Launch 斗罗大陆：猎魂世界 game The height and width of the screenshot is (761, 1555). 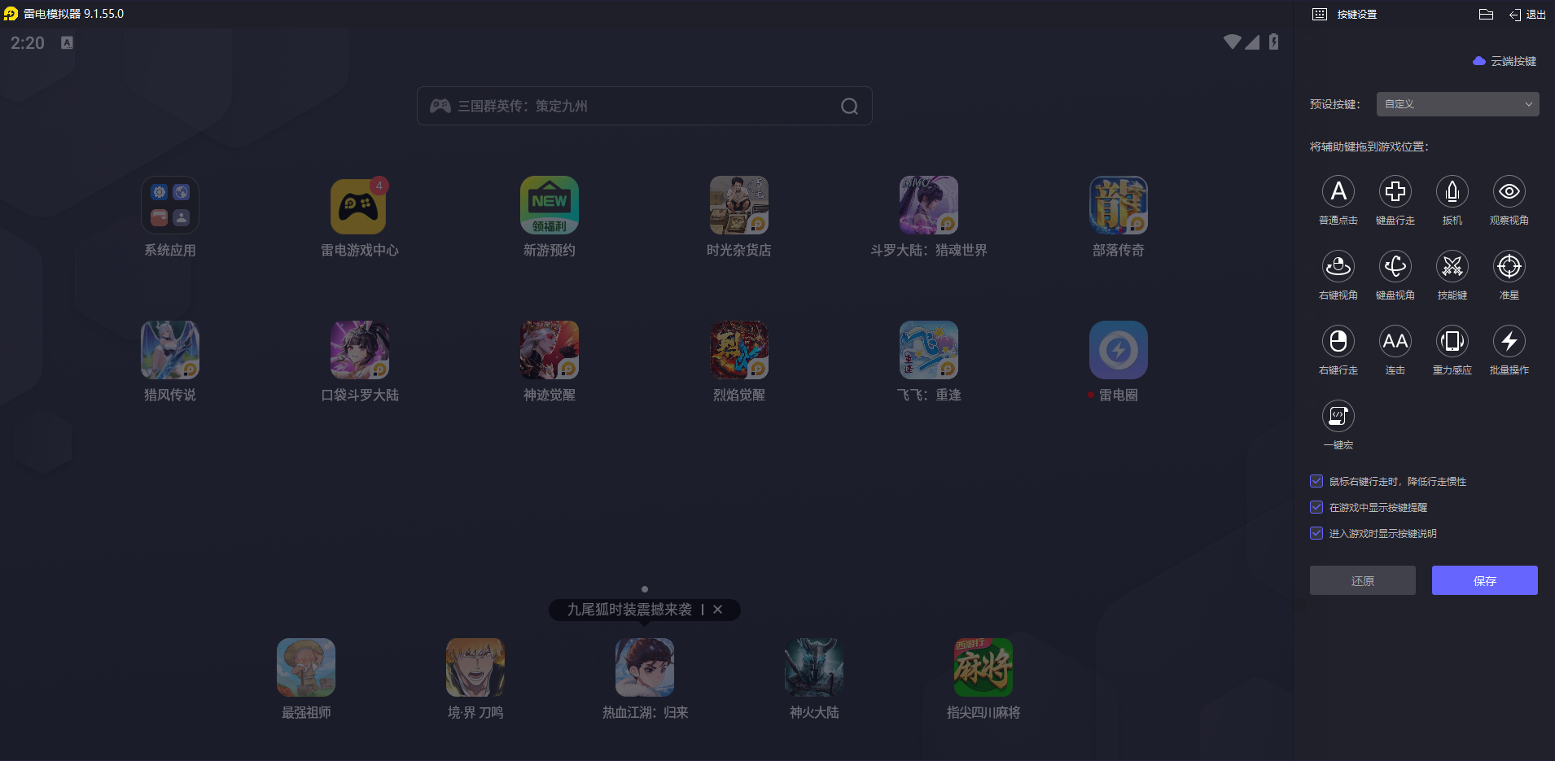(x=929, y=205)
